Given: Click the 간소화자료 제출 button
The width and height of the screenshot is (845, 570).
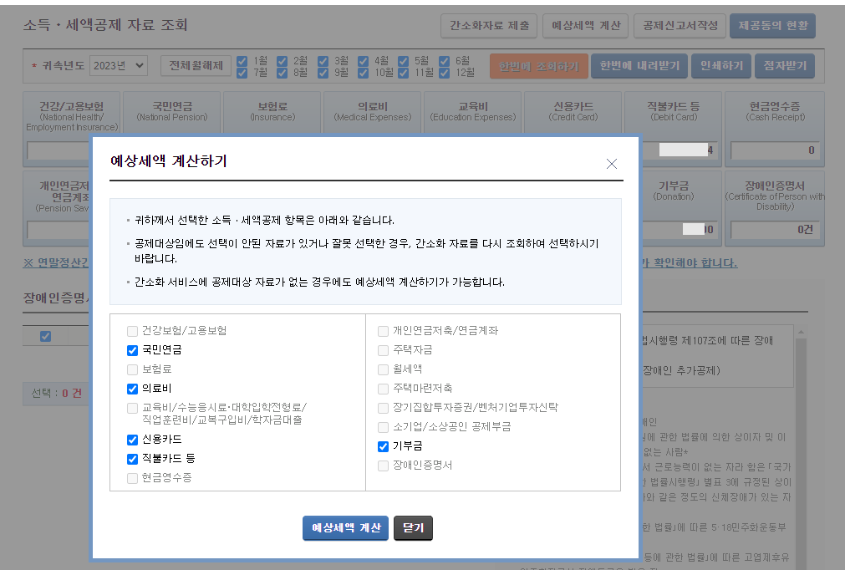Looking at the screenshot, I should (x=489, y=26).
